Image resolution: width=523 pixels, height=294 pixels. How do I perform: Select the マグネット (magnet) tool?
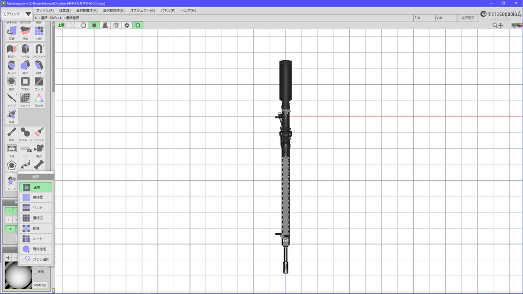(x=39, y=51)
